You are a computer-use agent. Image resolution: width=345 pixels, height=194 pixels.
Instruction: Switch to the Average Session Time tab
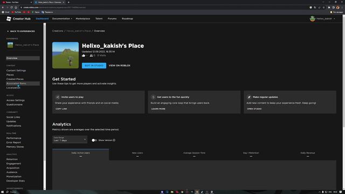click(194, 155)
